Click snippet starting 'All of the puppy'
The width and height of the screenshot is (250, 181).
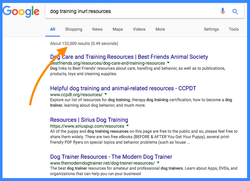(144, 137)
